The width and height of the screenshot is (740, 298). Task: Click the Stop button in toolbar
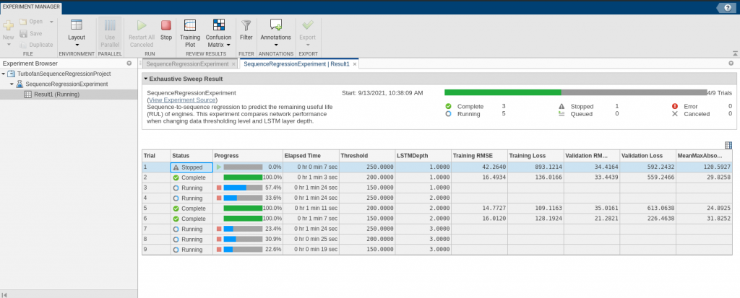166,30
